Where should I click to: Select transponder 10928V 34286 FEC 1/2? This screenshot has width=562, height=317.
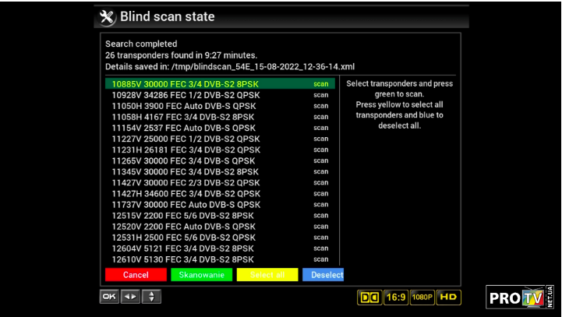pos(186,95)
